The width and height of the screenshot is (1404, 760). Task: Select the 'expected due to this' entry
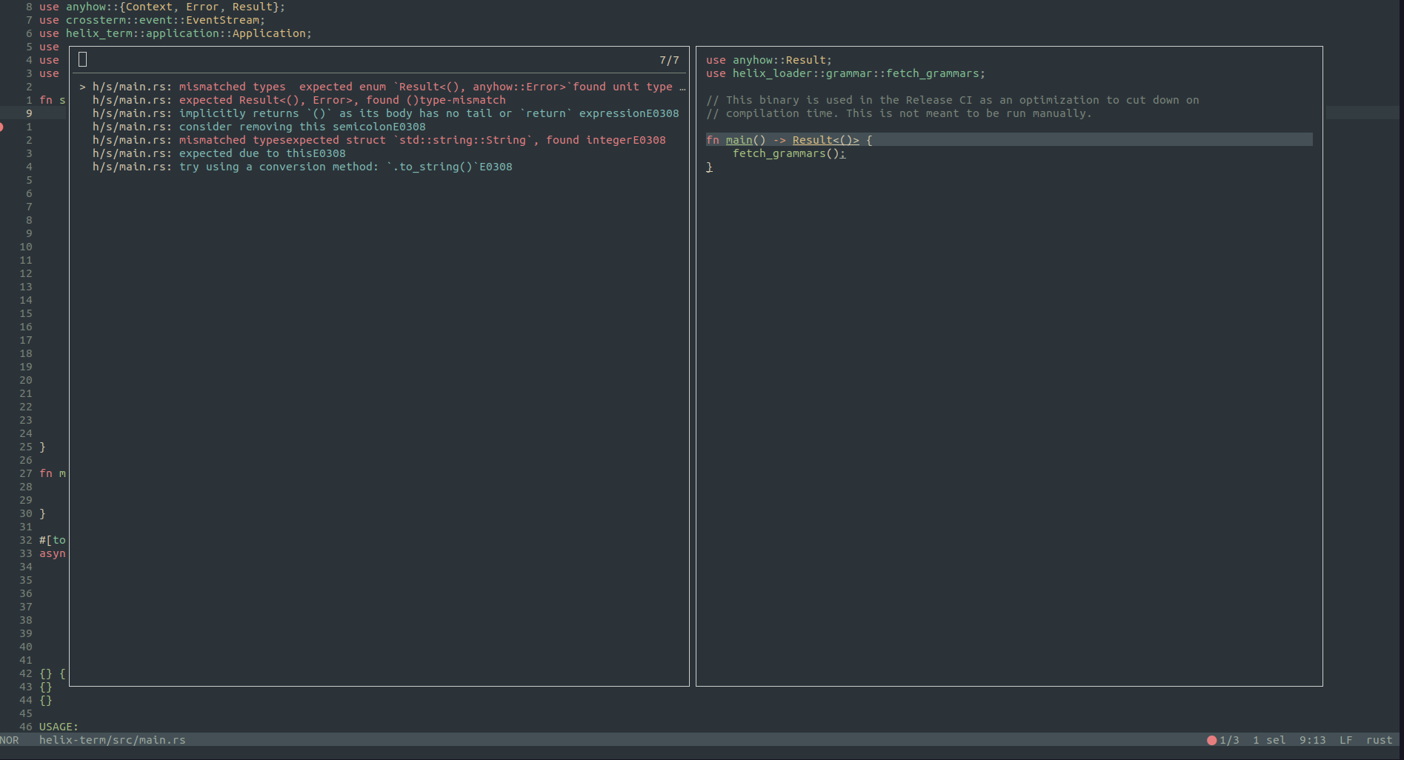pyautogui.click(x=219, y=153)
